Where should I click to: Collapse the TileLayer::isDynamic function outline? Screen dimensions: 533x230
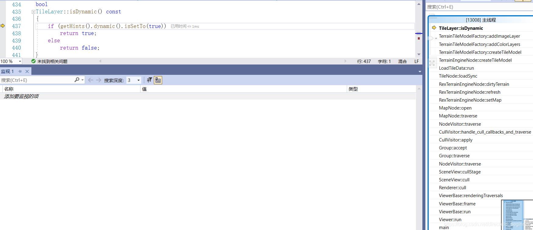tap(33, 12)
